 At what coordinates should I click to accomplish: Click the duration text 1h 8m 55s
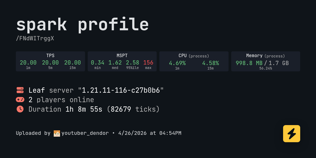[84, 109]
